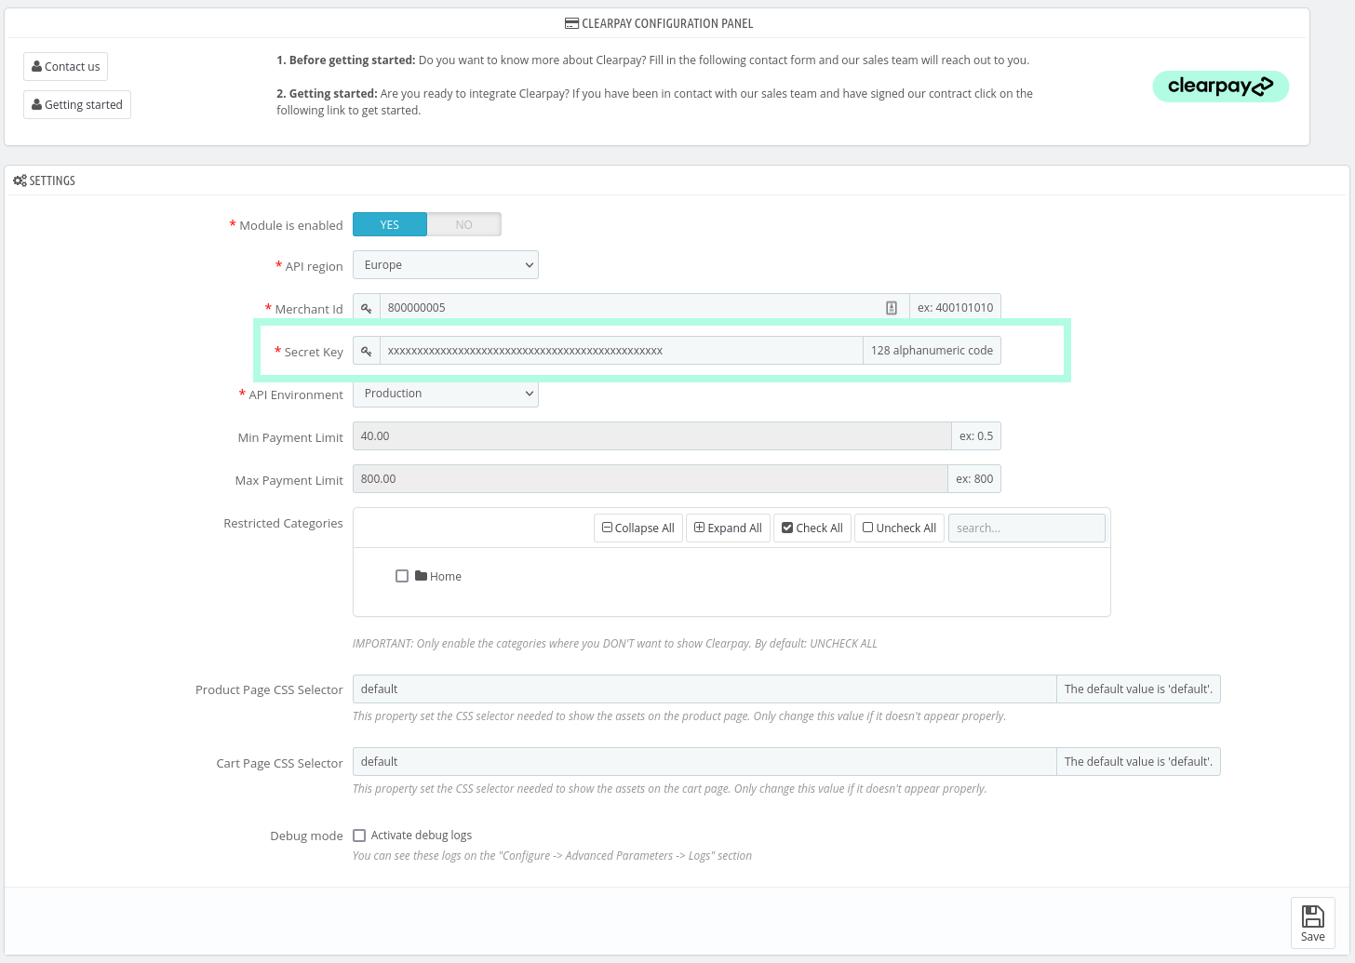Click the Max Payment Limit field
Image resolution: width=1355 pixels, height=963 pixels.
coord(651,479)
